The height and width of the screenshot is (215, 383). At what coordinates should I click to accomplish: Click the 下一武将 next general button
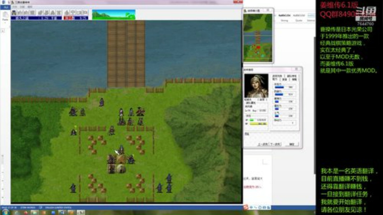pyautogui.click(x=276, y=144)
